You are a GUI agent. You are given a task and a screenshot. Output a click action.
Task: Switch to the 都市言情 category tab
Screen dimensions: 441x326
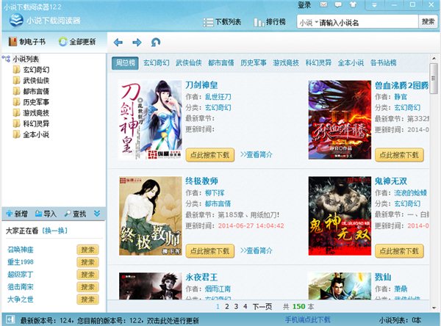click(221, 63)
